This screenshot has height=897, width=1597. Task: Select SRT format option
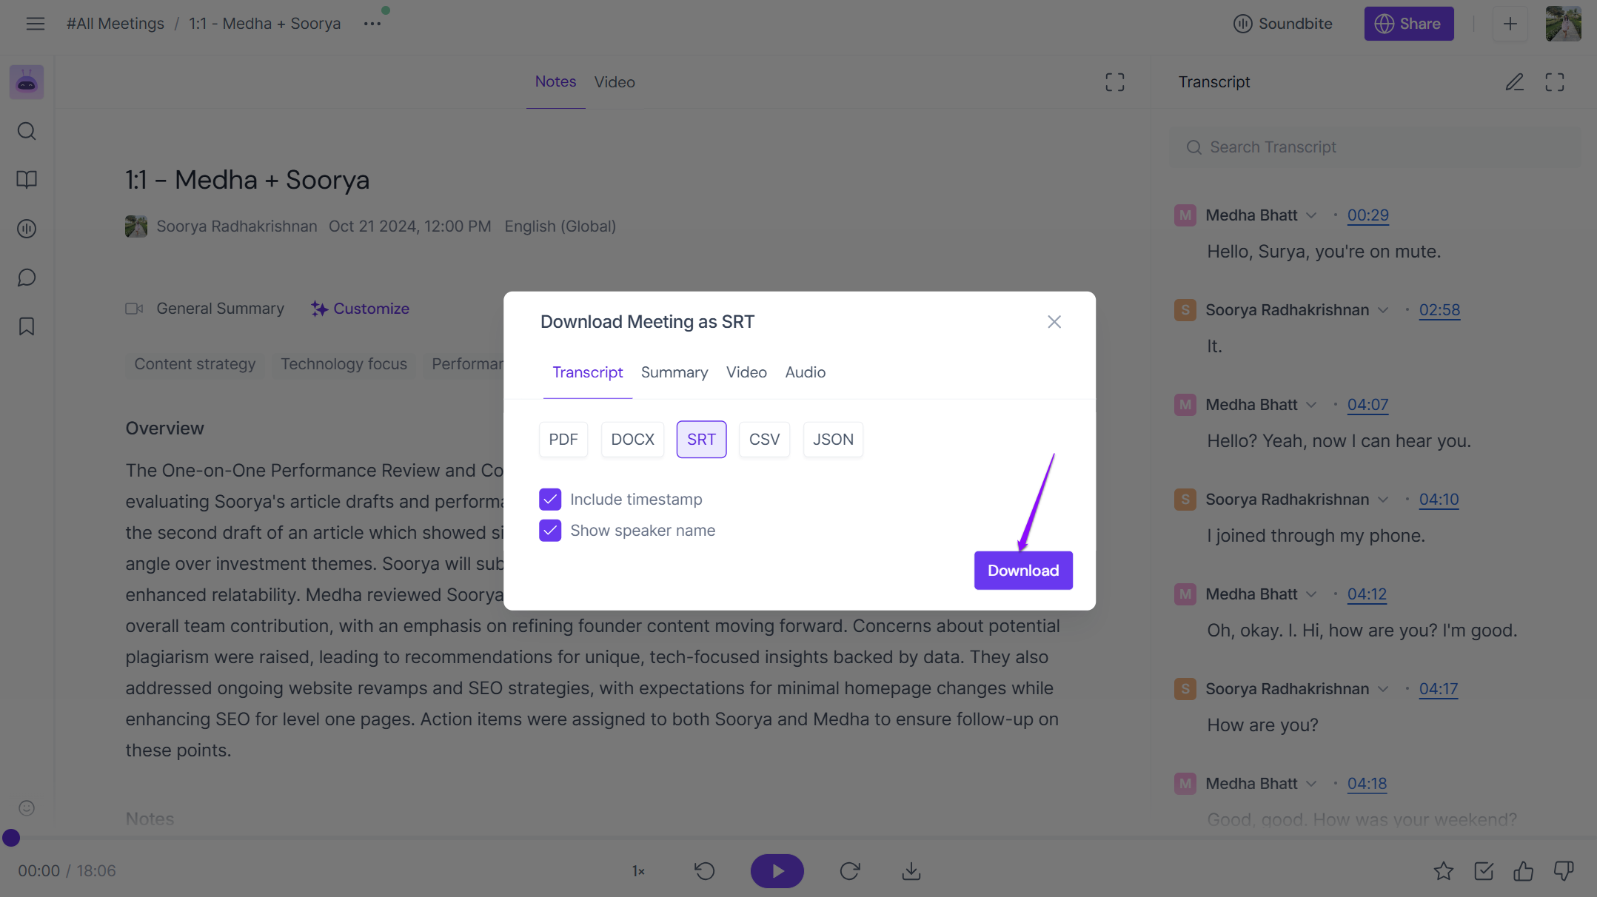point(701,439)
